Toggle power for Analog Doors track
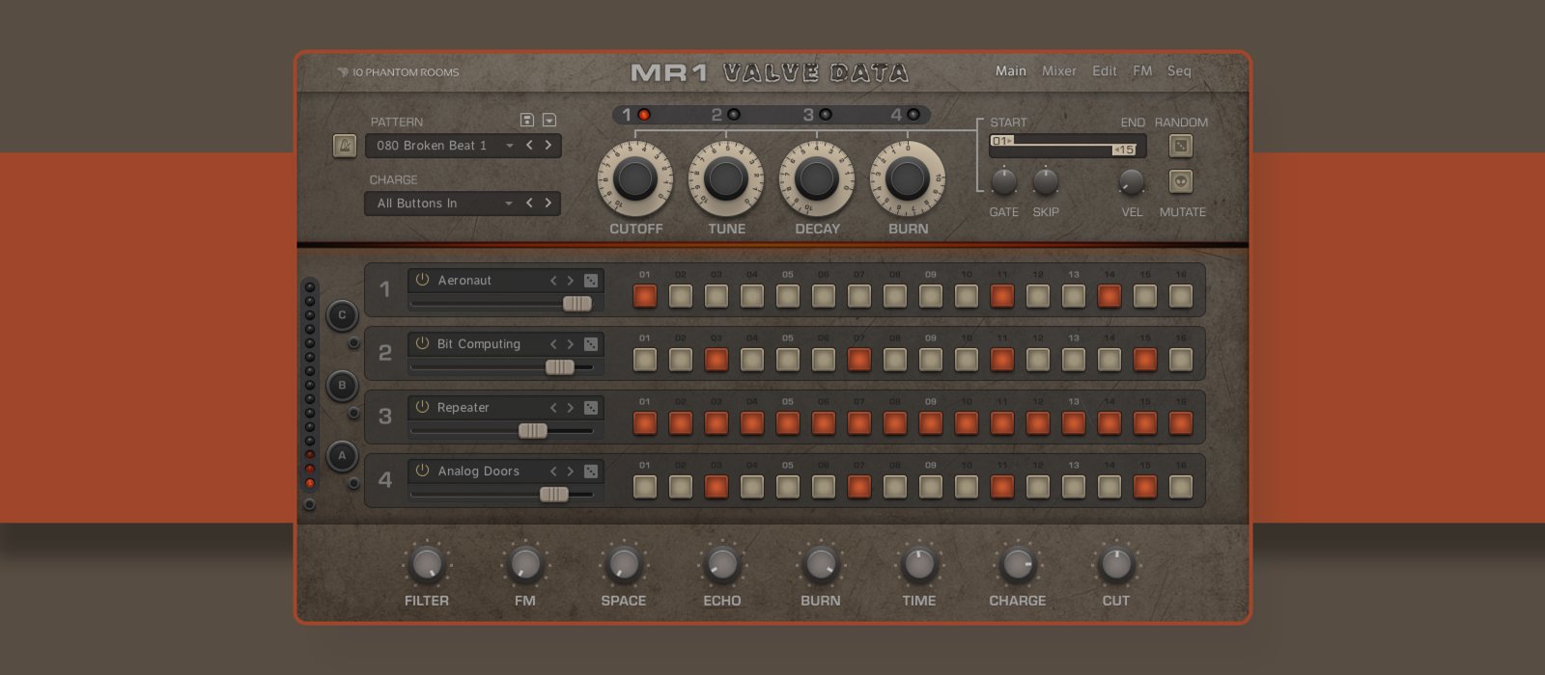Screen dimensions: 1545x675 (422, 471)
